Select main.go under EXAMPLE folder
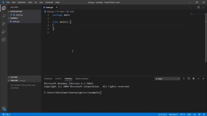 pos(24,22)
